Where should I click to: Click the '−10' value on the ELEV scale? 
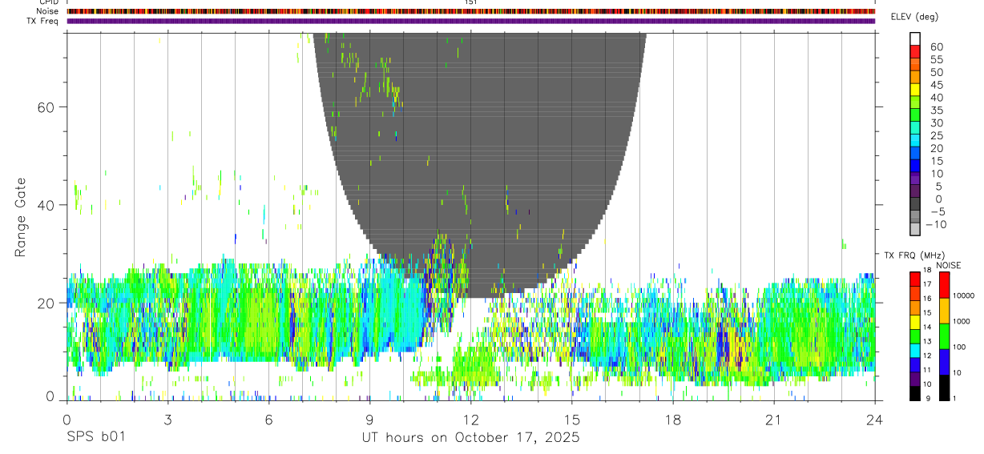[x=936, y=224]
